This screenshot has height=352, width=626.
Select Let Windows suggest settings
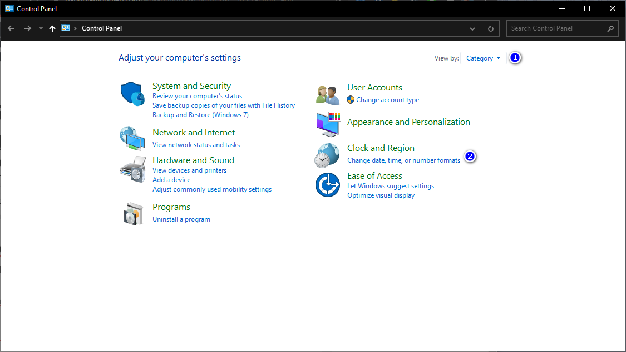coord(391,186)
